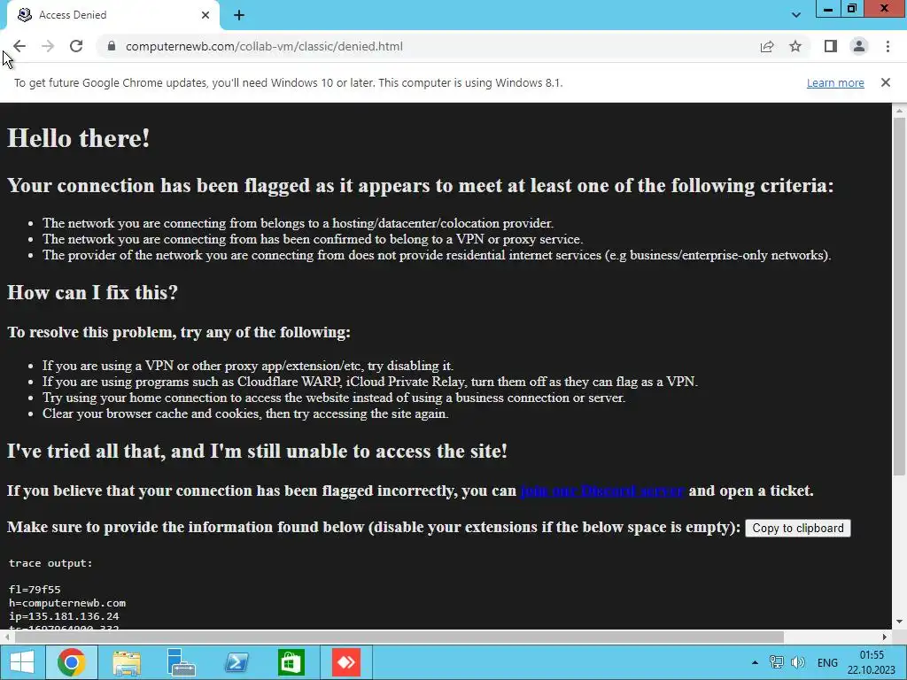Click the residential internet services bullet
This screenshot has height=680, width=907.
(437, 255)
